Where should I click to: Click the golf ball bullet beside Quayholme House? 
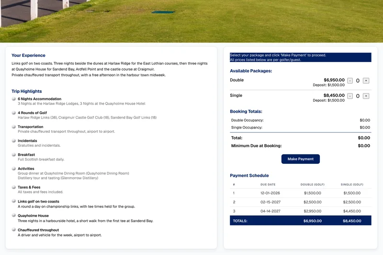(14, 215)
